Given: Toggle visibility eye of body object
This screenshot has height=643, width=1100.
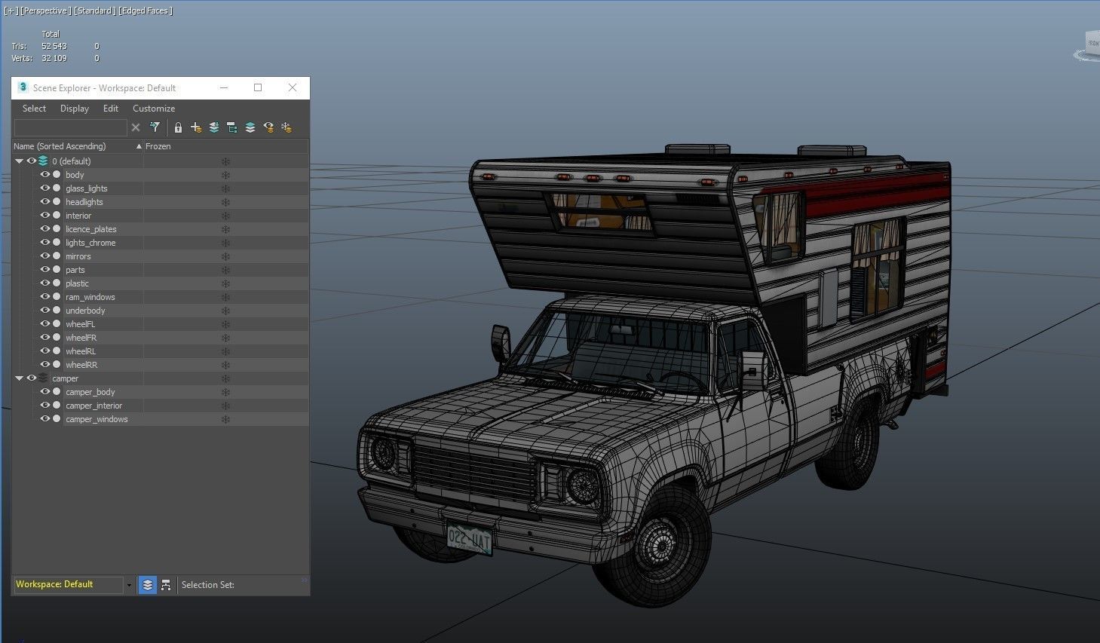Looking at the screenshot, I should point(44,175).
